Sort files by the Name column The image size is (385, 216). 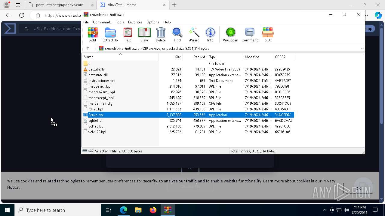tap(120, 57)
